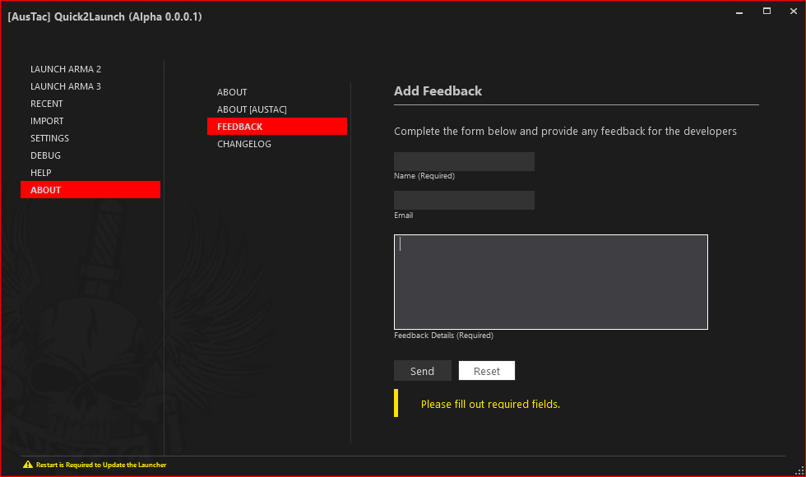This screenshot has width=806, height=477.
Task: Click the Add Feedback heading
Action: [438, 91]
